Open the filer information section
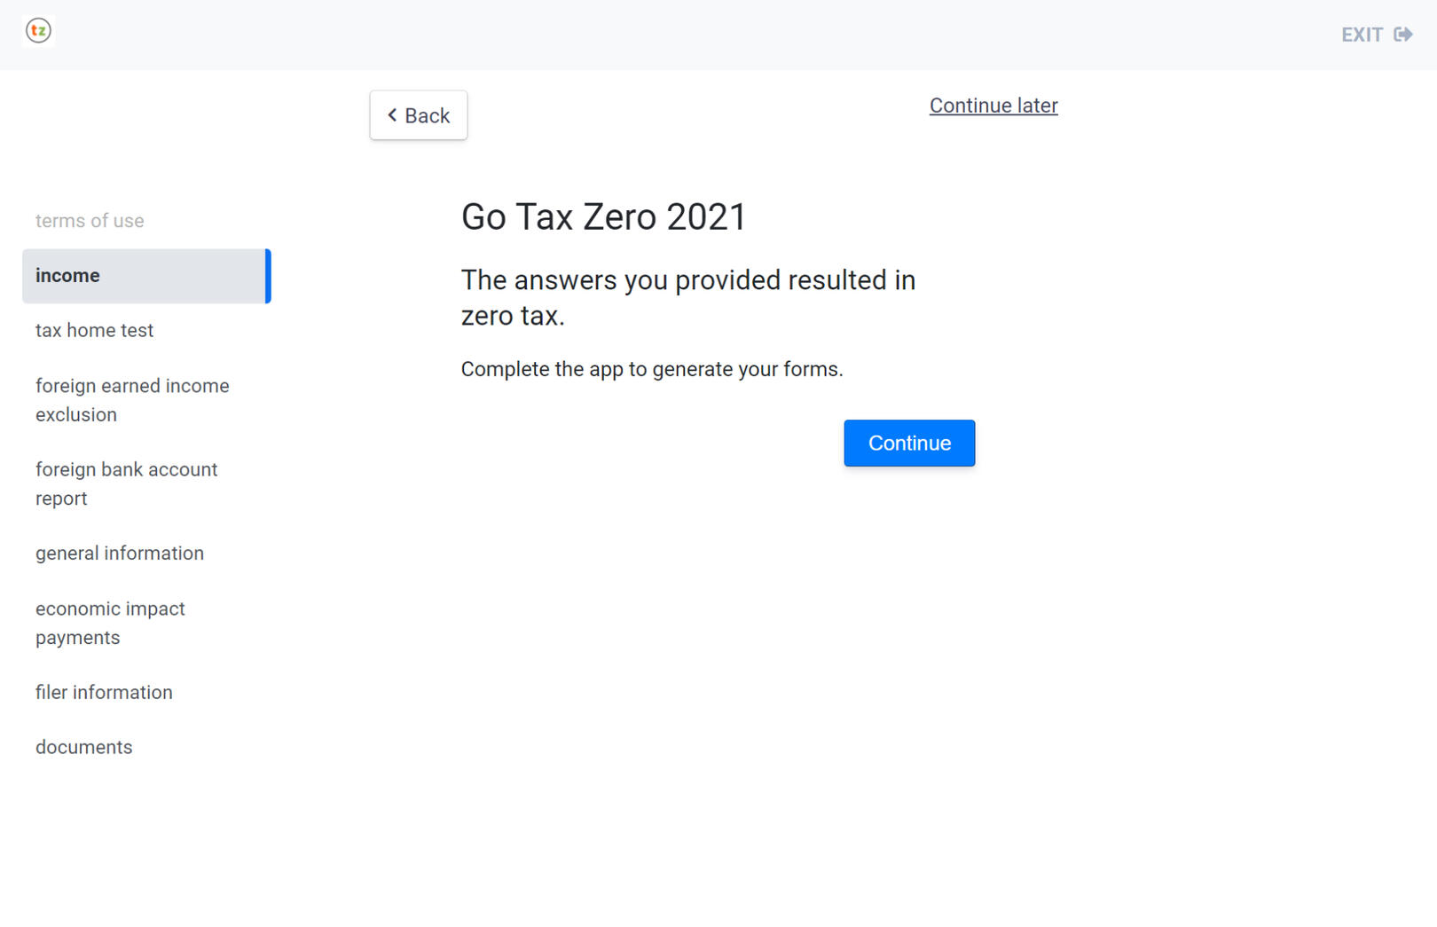1437x927 pixels. pyautogui.click(x=104, y=693)
